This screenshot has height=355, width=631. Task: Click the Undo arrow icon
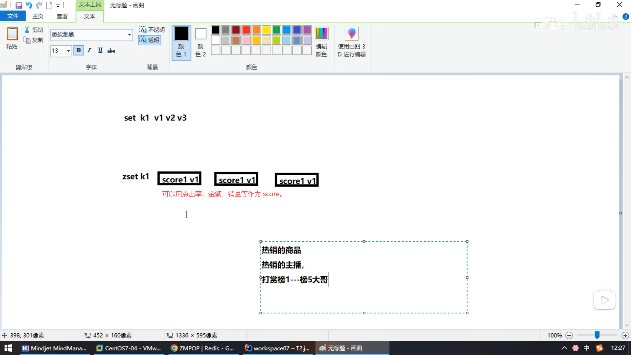click(x=29, y=5)
